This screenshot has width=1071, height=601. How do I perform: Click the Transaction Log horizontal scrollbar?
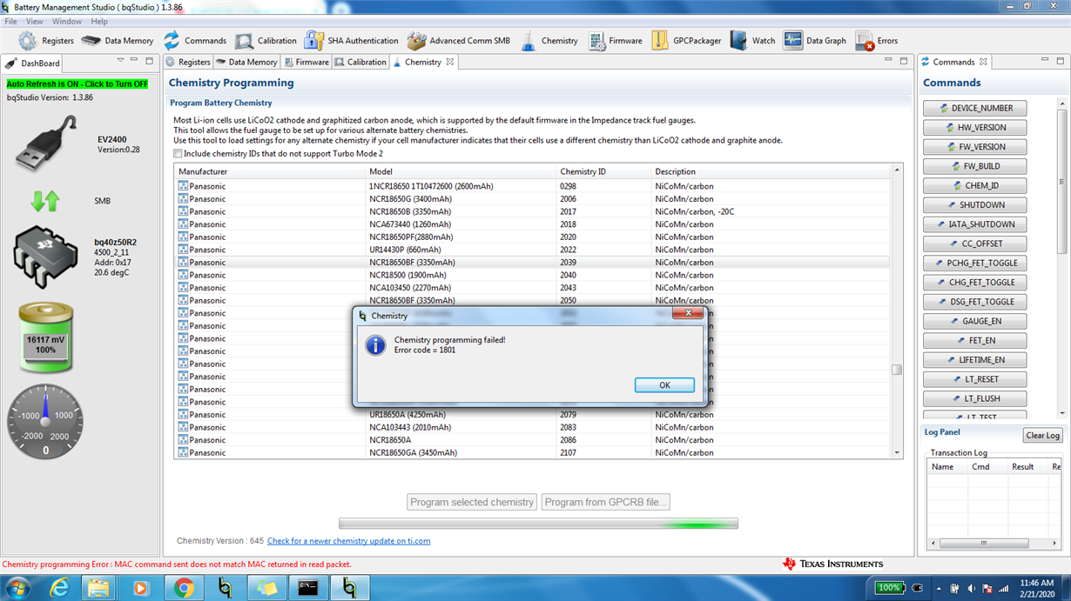pyautogui.click(x=992, y=544)
